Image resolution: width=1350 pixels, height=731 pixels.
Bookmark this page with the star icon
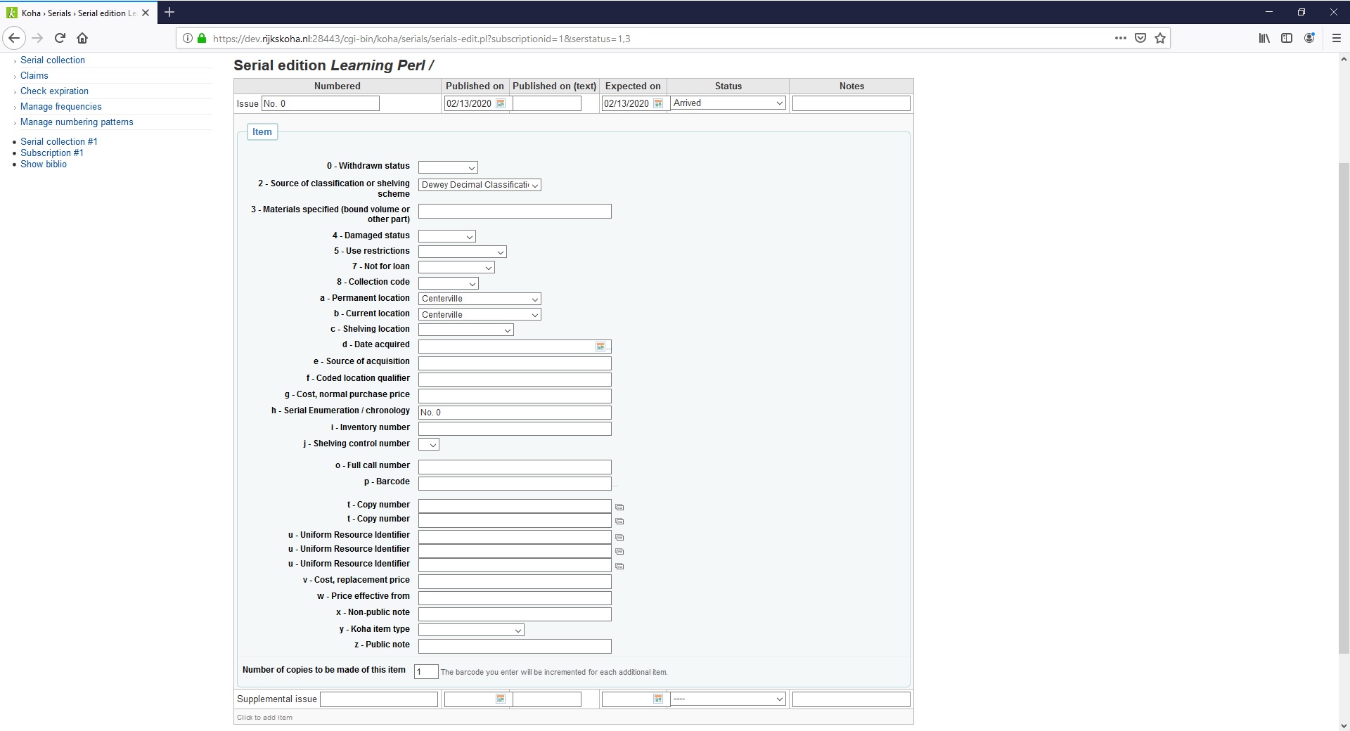(x=1160, y=38)
